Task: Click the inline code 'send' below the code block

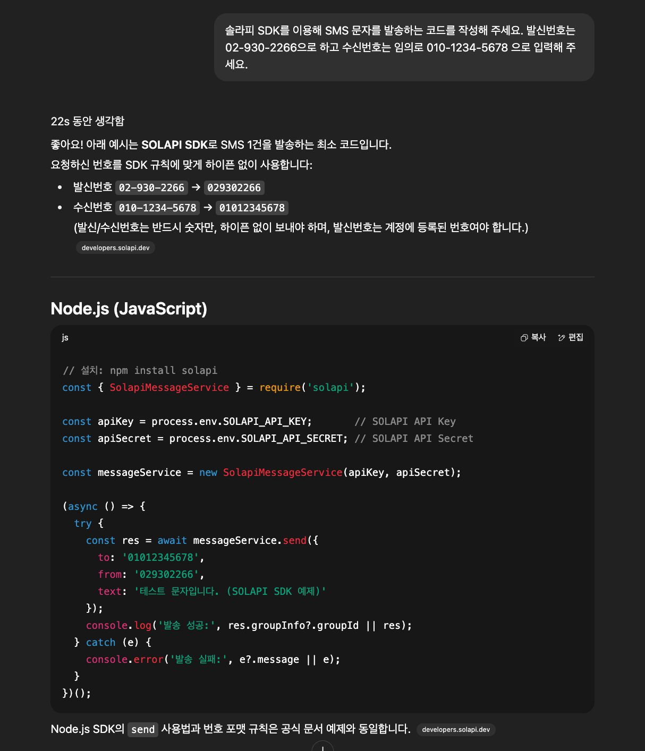Action: [143, 729]
